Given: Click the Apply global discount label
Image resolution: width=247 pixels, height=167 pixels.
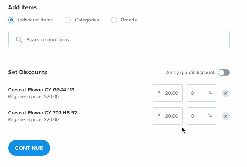Looking at the screenshot, I should [x=191, y=73].
